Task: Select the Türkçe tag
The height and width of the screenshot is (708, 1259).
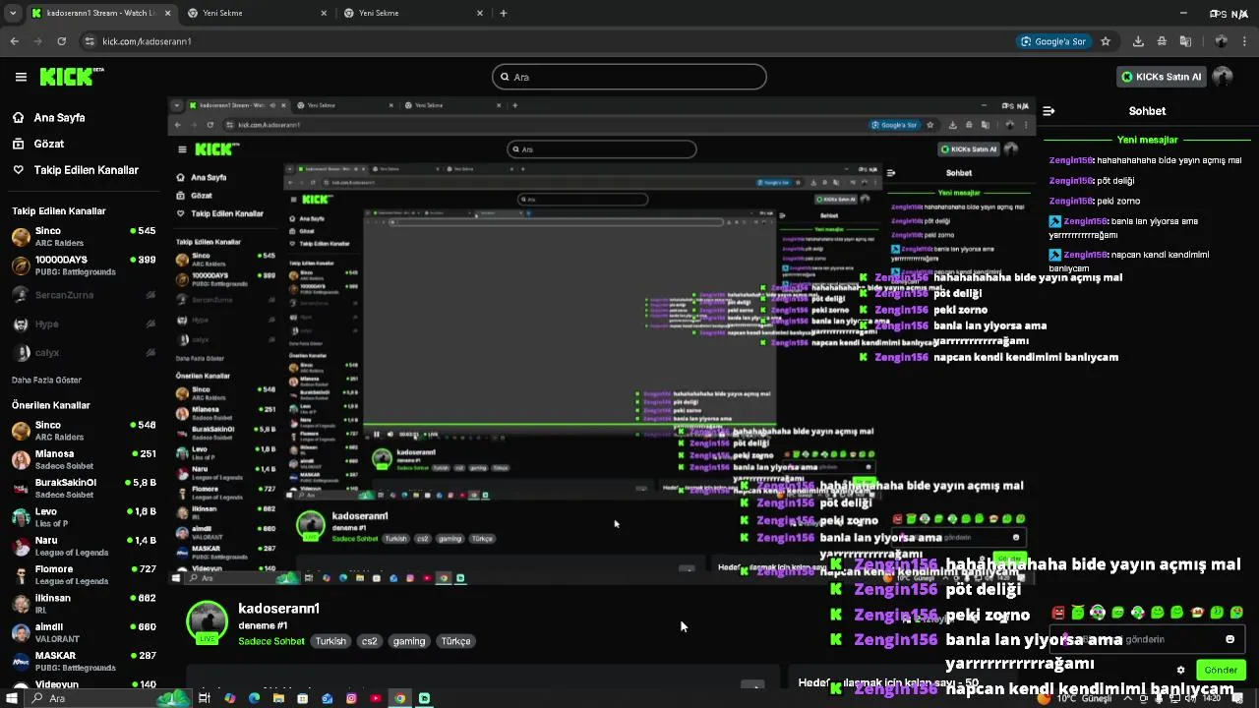Action: tap(455, 641)
